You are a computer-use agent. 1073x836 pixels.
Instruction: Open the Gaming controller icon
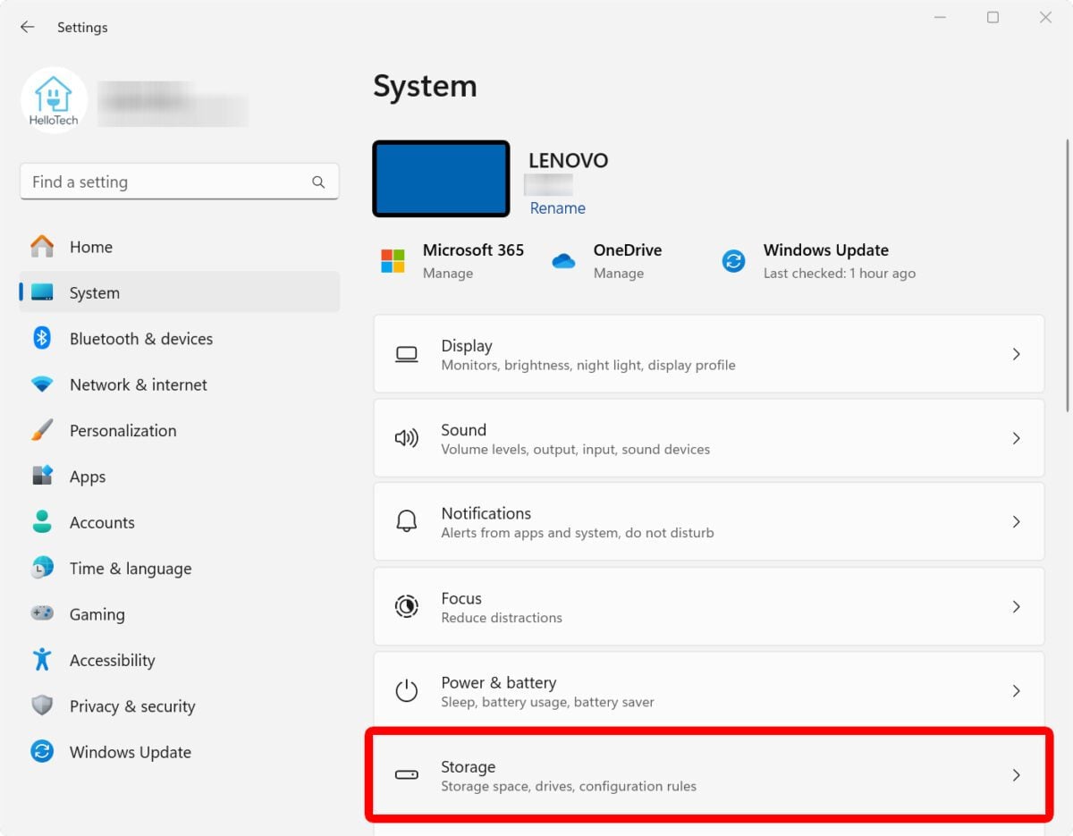(x=43, y=613)
